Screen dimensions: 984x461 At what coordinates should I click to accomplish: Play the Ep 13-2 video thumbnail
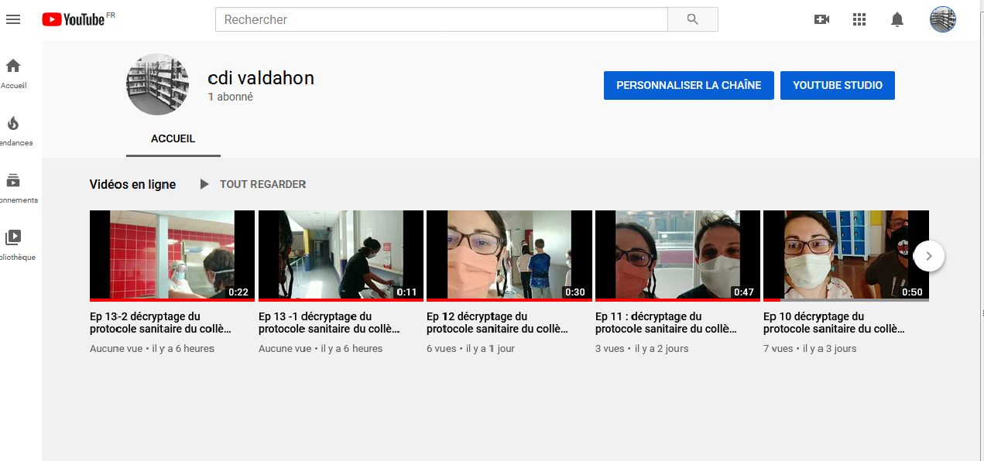click(x=172, y=255)
